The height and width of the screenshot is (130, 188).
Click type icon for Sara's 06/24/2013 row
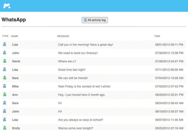point(5,103)
